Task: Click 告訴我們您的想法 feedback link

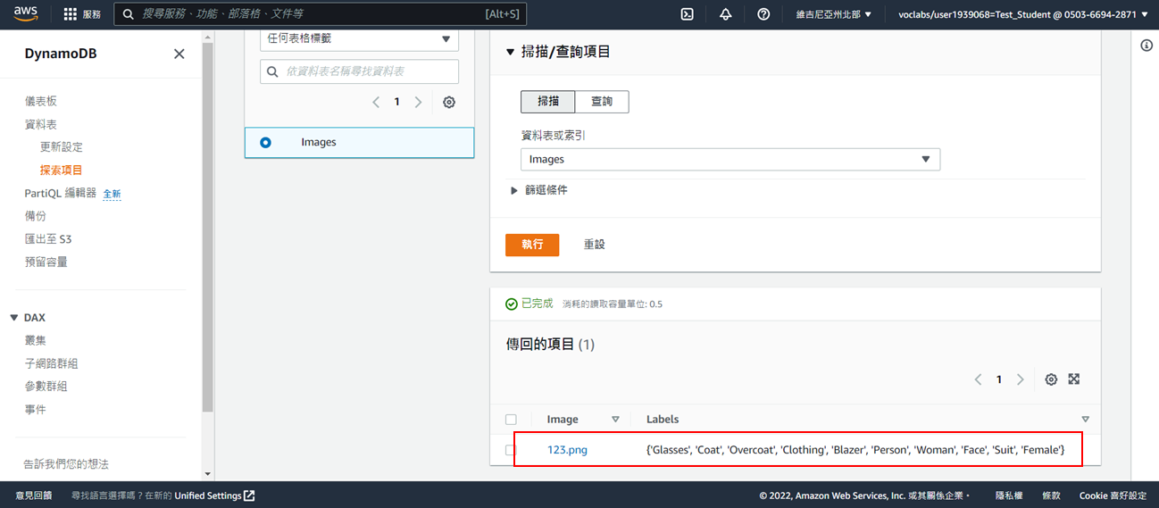Action: point(66,464)
